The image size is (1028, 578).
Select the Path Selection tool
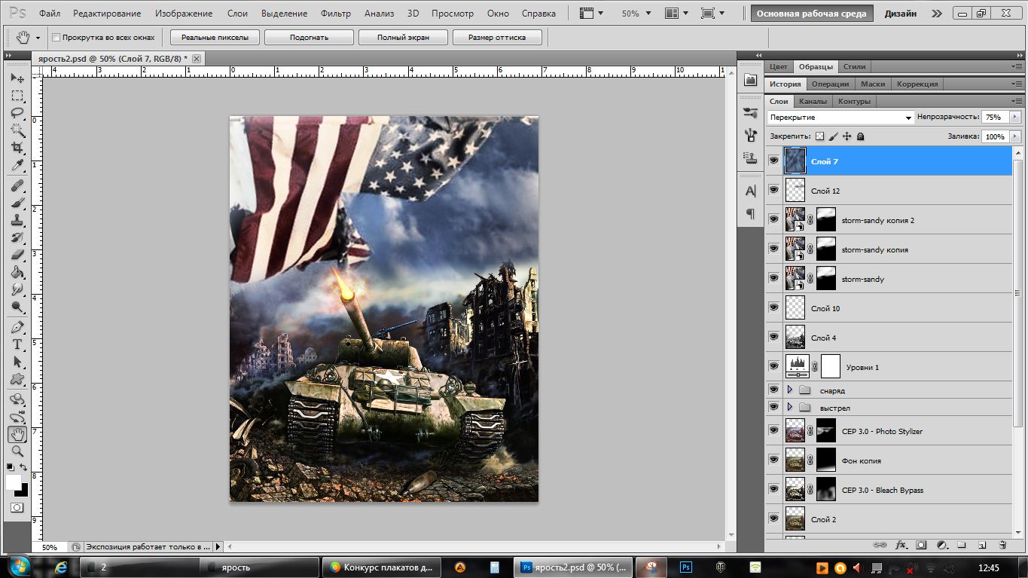pos(17,362)
